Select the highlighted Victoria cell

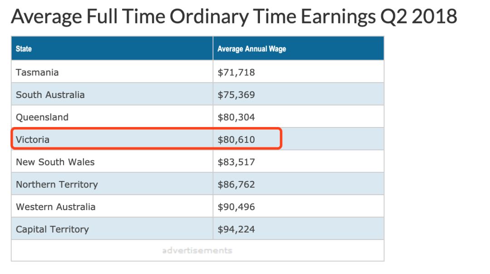point(112,139)
